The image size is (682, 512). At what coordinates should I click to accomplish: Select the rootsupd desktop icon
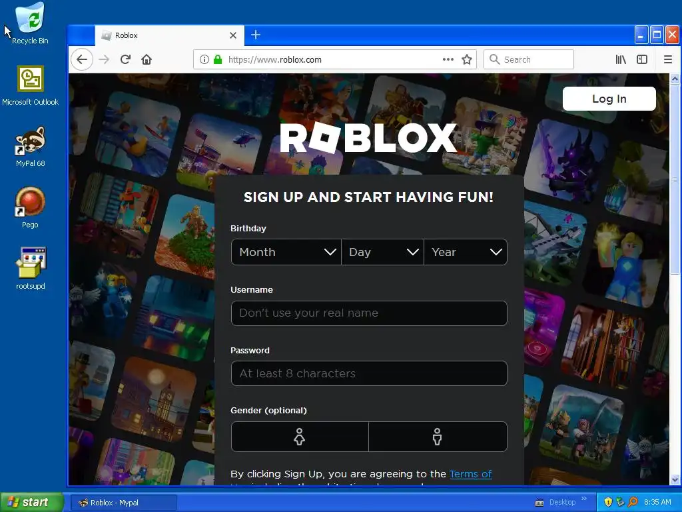30,269
